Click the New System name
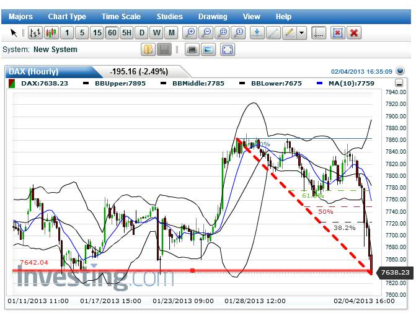The width and height of the screenshot is (416, 313). point(55,50)
